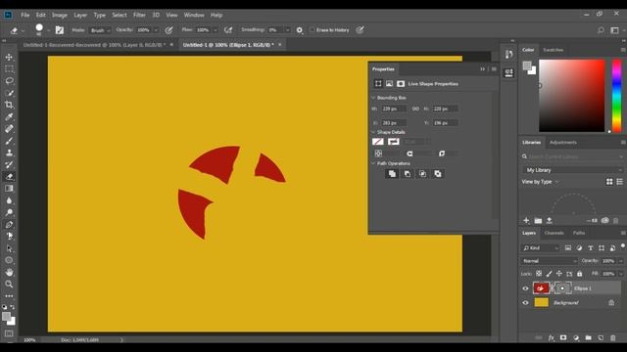Enable Erase to History checkbox
Viewport: 627px width, 352px height.
(x=313, y=30)
